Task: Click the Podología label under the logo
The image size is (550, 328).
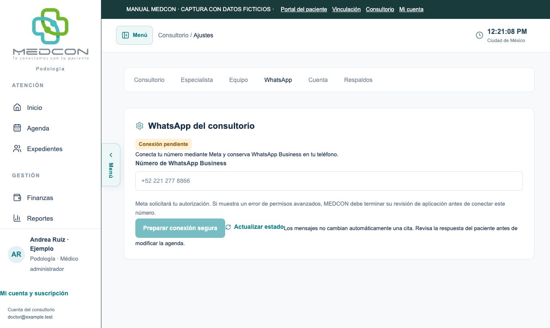Action: 50,69
